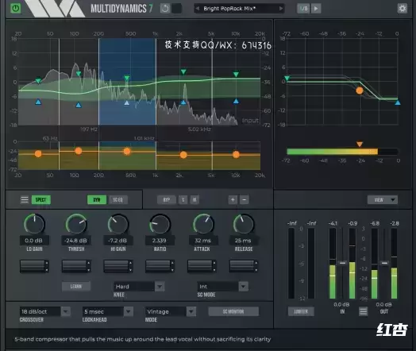The width and height of the screenshot is (416, 351).
Task: Toggle the BYP band bypass button
Action: tap(167, 200)
